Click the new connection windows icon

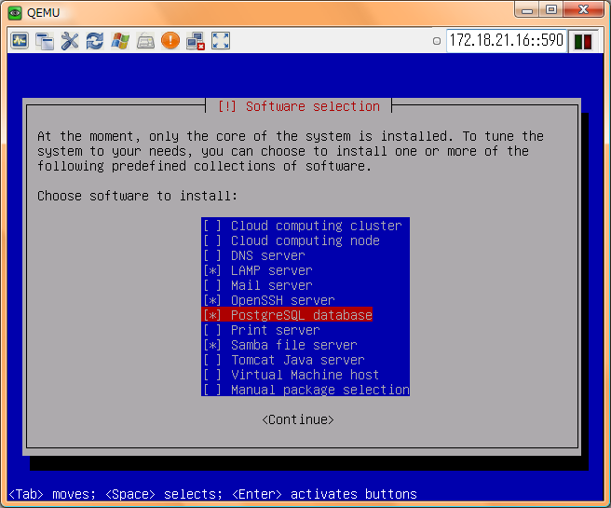tap(45, 41)
